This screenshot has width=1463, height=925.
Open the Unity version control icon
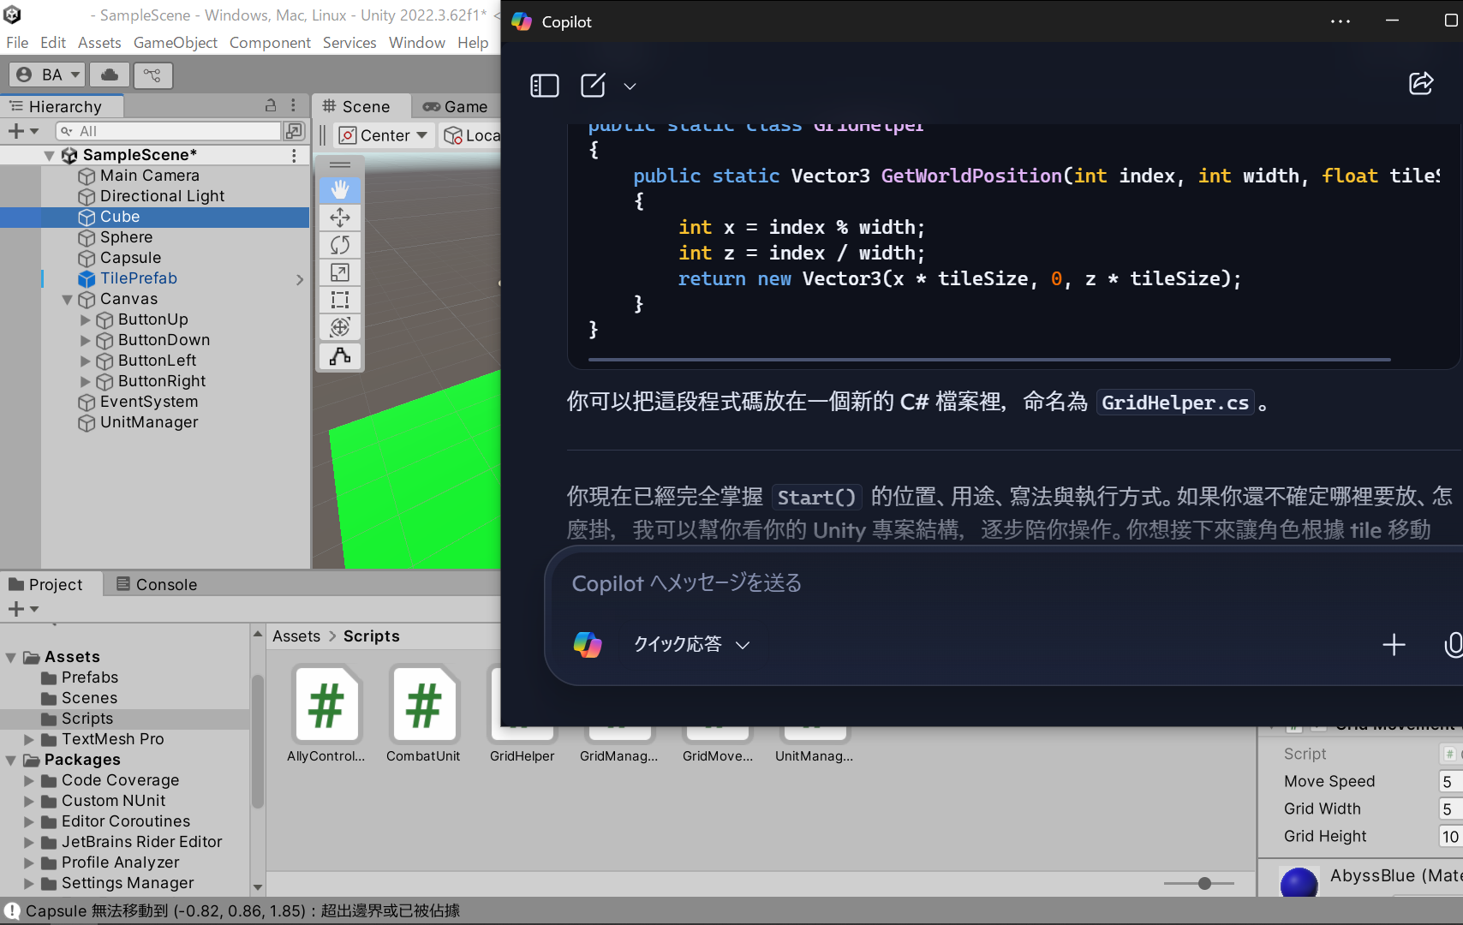click(152, 75)
